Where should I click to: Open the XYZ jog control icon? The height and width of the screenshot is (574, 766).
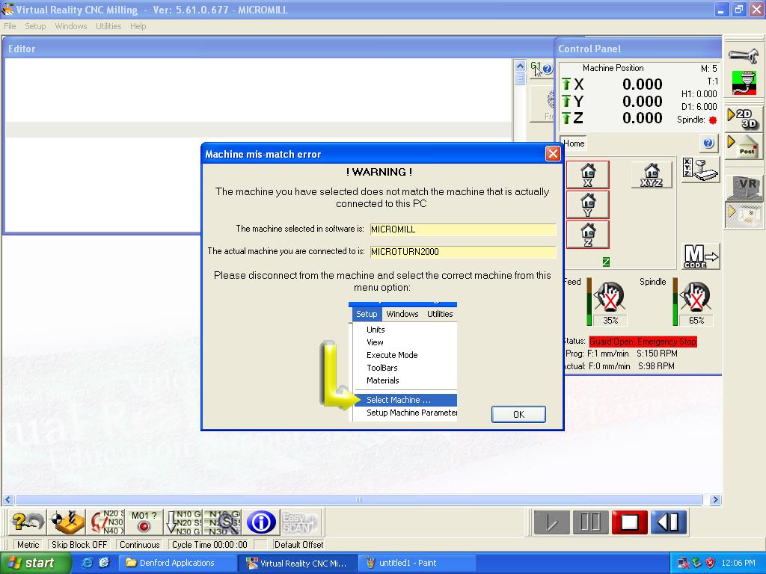tap(700, 170)
